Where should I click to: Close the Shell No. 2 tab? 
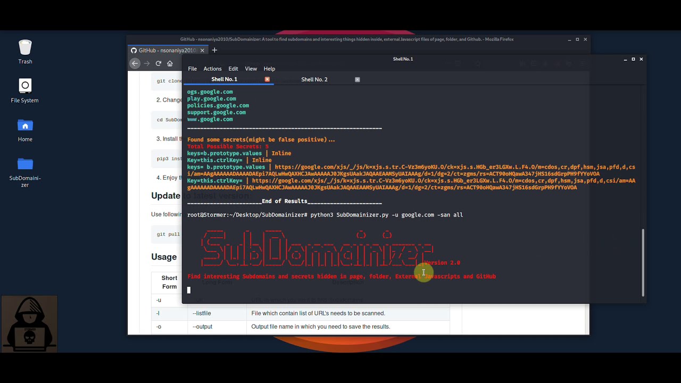click(357, 79)
